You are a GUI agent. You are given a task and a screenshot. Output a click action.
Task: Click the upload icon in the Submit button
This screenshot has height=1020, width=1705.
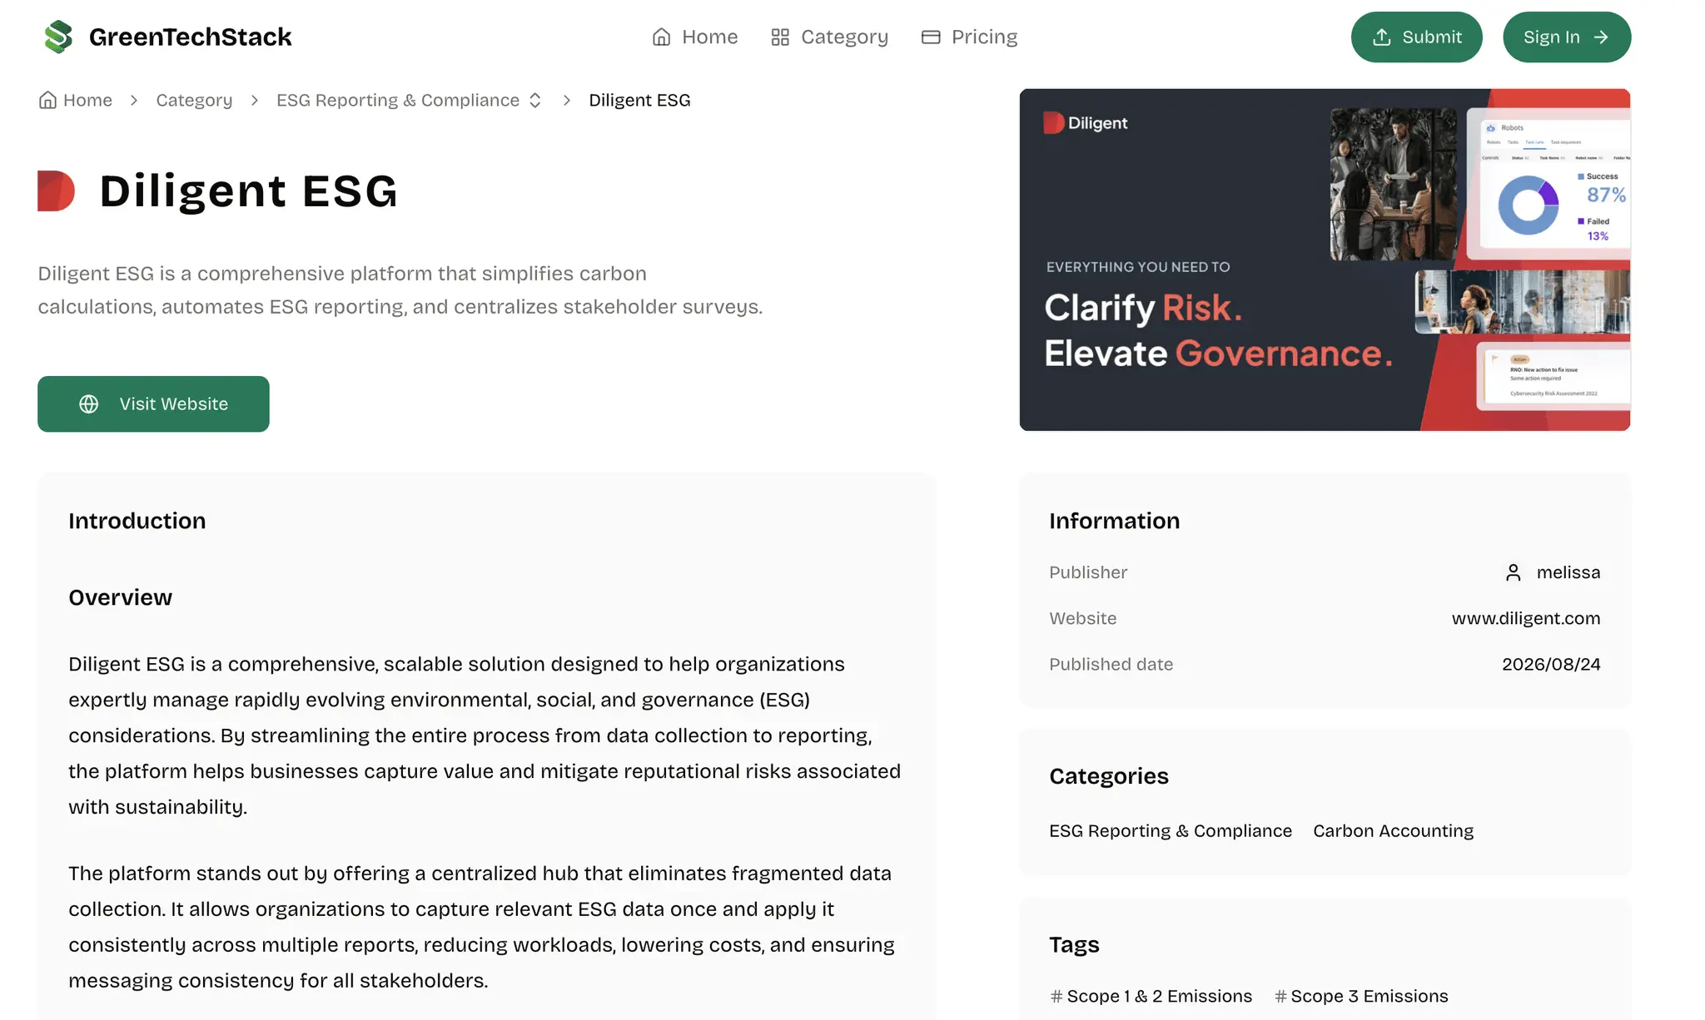pyautogui.click(x=1382, y=37)
